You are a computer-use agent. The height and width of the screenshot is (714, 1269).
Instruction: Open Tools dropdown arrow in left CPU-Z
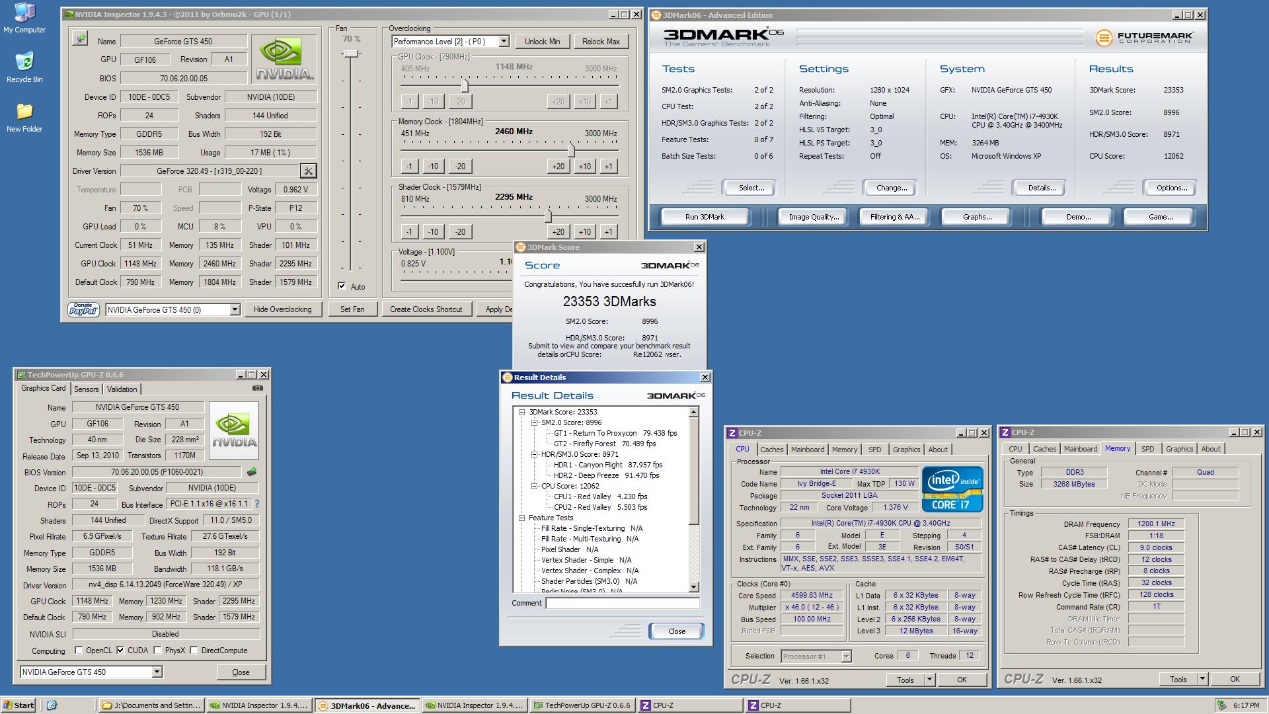(929, 680)
